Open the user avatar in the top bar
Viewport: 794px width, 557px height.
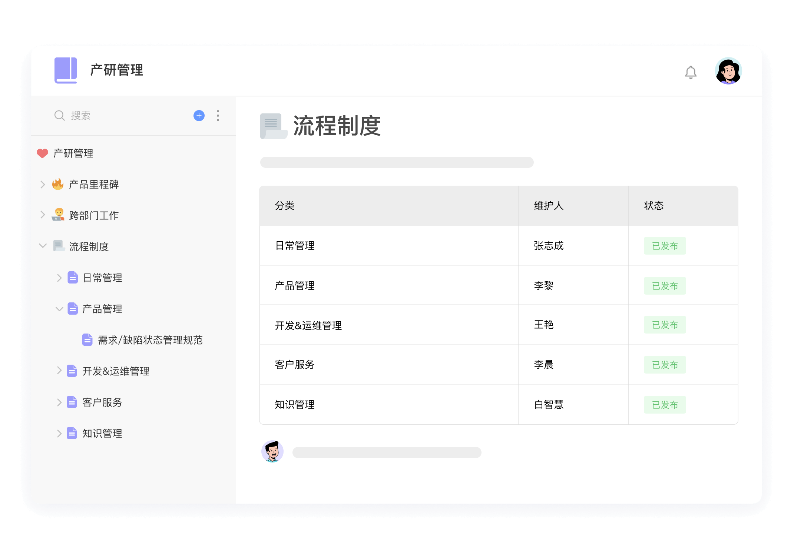(729, 70)
